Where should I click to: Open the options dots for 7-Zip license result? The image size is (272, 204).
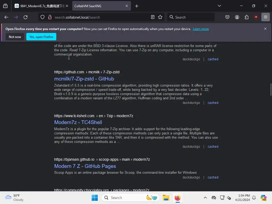204,59
